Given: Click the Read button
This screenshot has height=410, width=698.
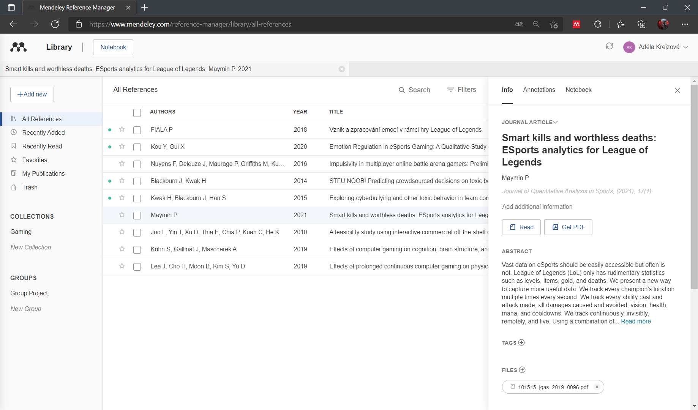Looking at the screenshot, I should pos(521,227).
